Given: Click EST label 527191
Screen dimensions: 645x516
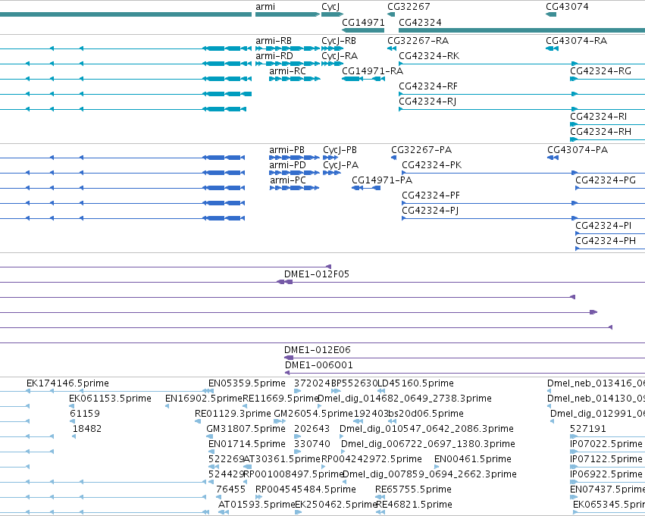Looking at the screenshot, I should click(x=588, y=430).
